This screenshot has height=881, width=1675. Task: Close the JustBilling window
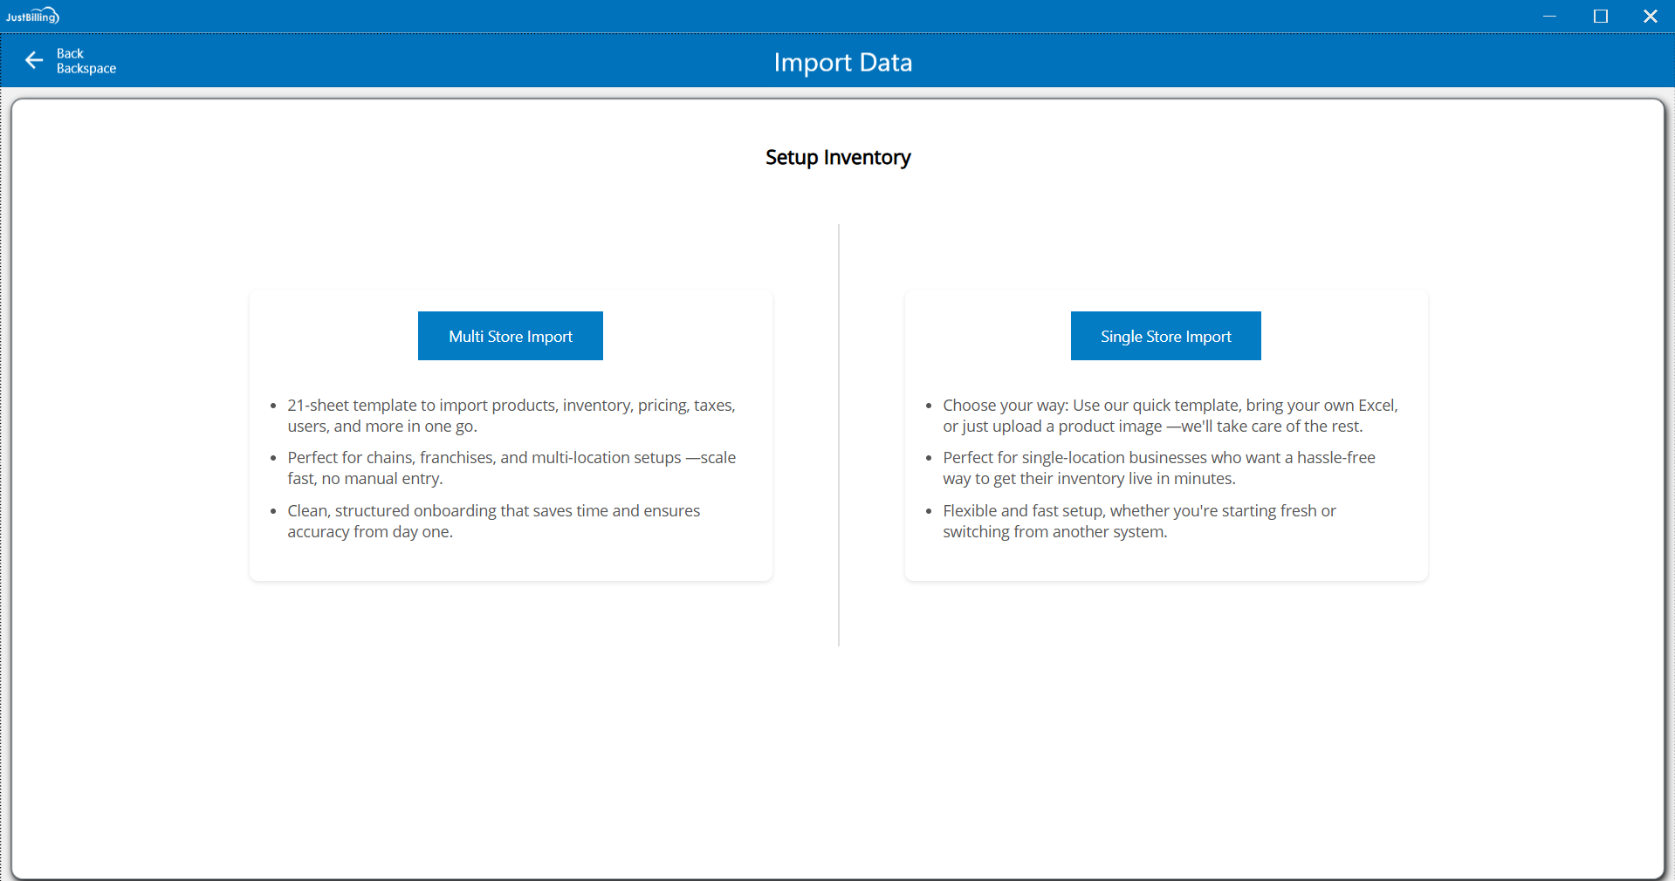(x=1650, y=16)
